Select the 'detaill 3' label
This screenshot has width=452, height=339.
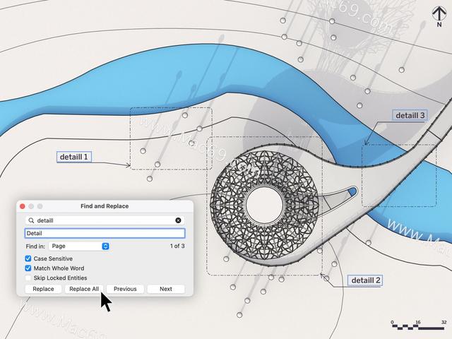pos(410,115)
